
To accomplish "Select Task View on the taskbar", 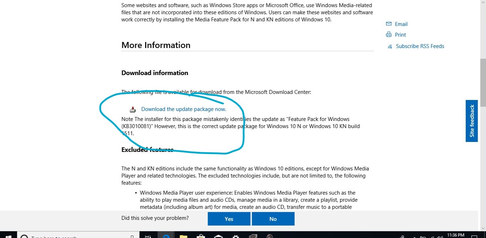I will (x=148, y=235).
